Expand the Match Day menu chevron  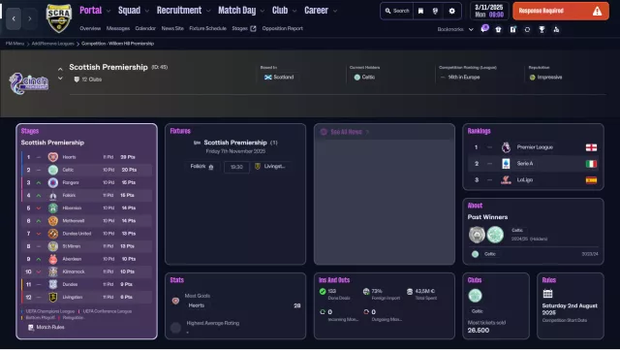pyautogui.click(x=263, y=11)
